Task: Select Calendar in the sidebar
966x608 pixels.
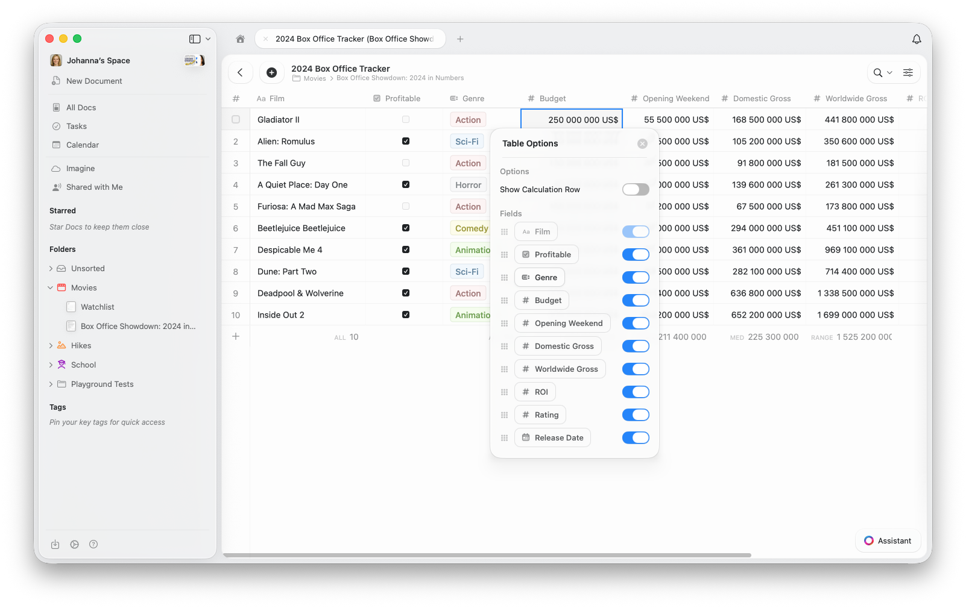Action: point(81,145)
